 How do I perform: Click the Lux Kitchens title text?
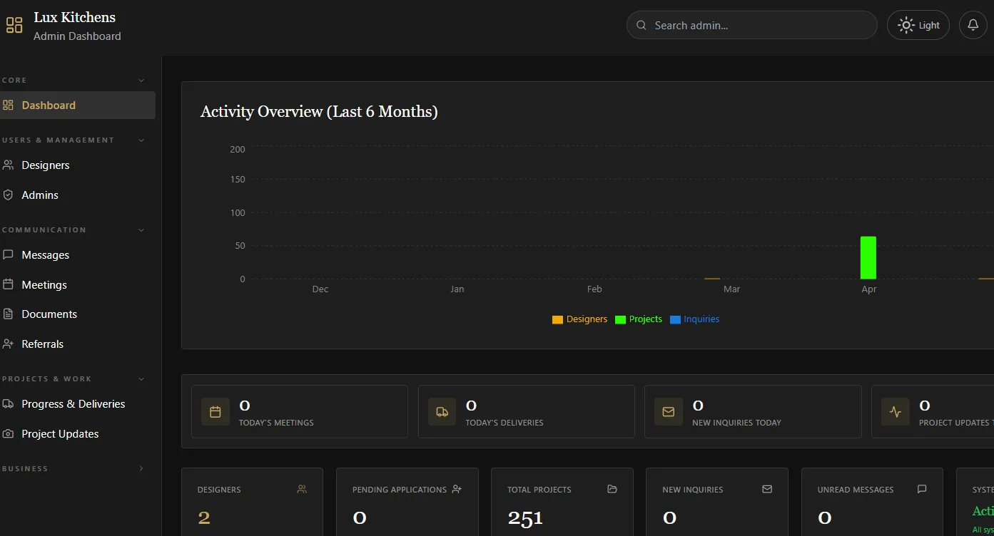74,18
